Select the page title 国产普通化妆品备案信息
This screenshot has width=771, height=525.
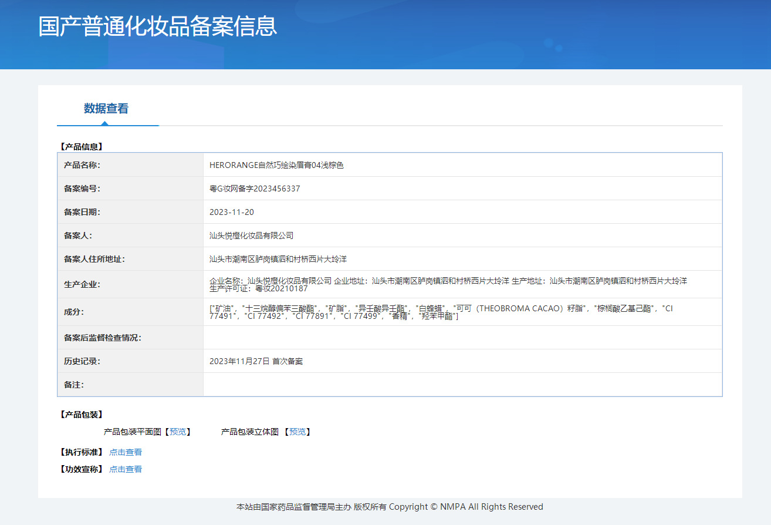point(157,26)
